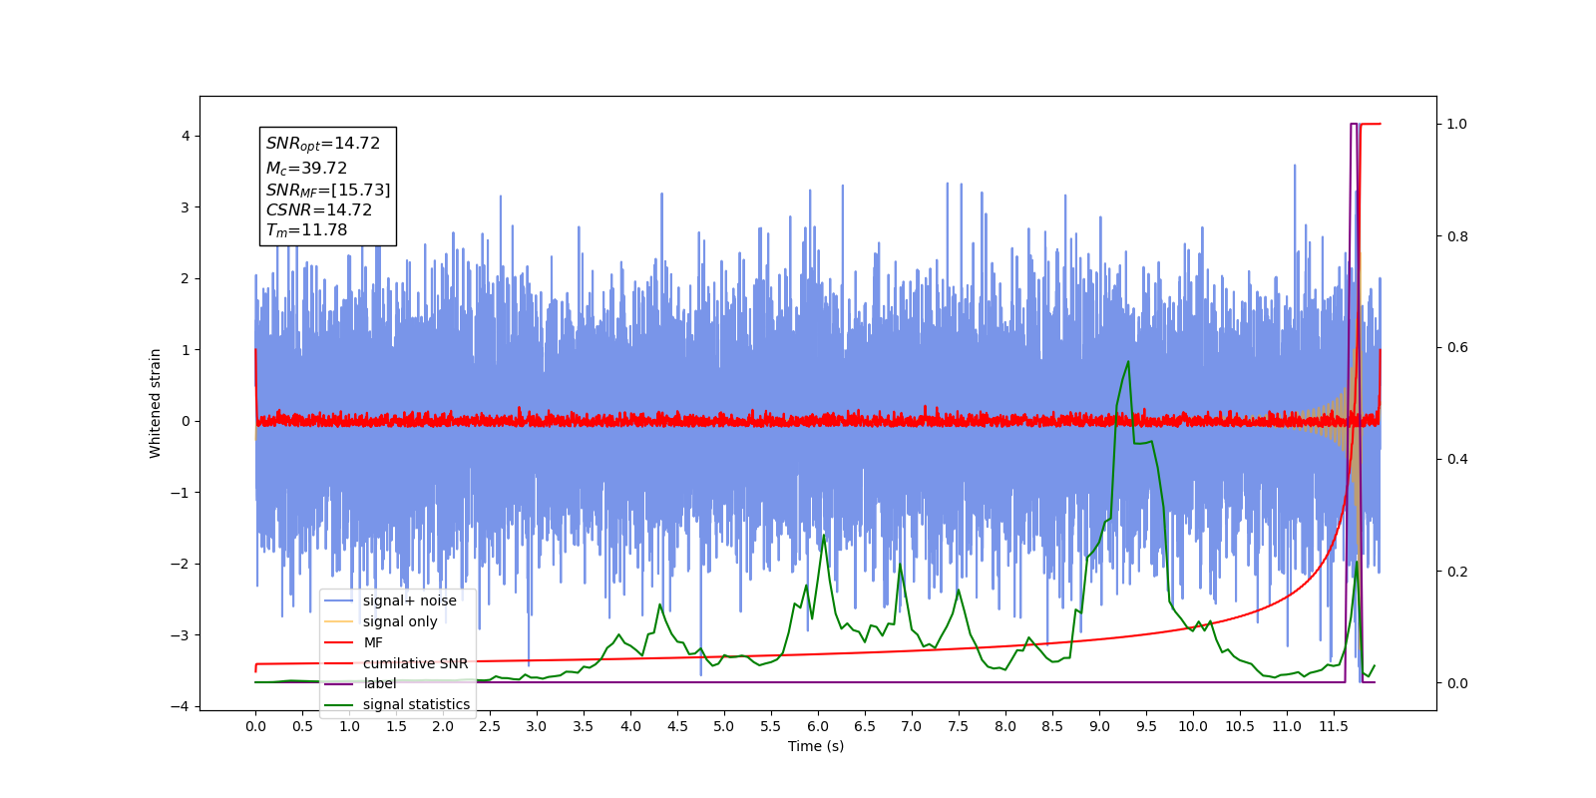Click the Tm=11.78 annotation text

306,230
